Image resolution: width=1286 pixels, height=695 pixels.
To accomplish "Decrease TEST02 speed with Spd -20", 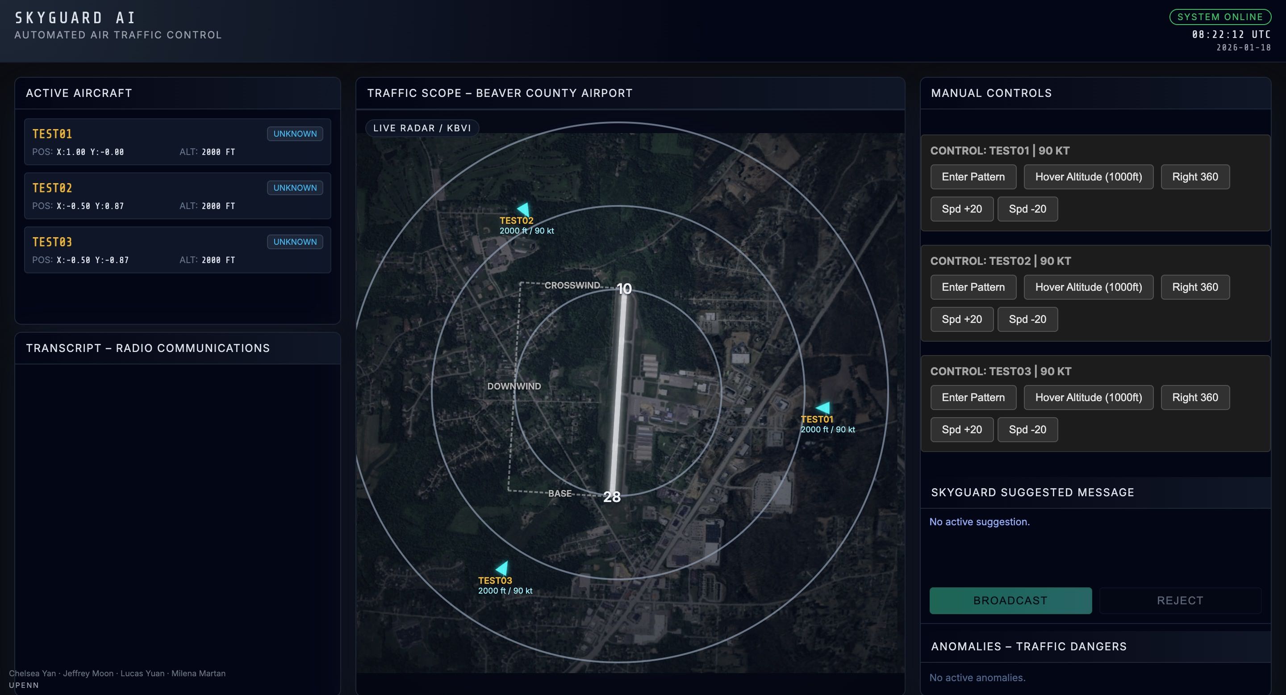I will (1027, 319).
